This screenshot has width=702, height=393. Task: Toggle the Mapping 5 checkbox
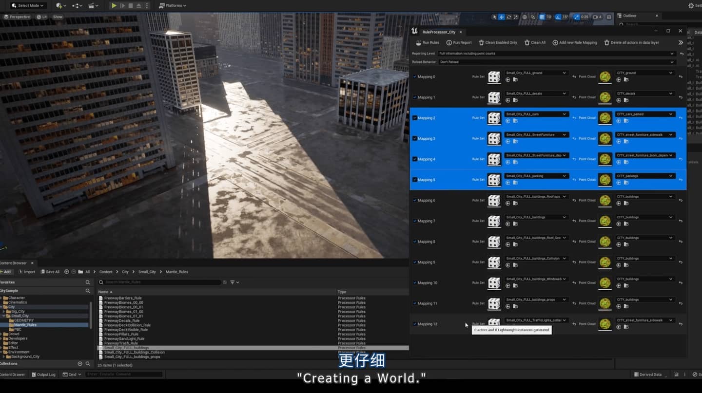[x=415, y=180]
